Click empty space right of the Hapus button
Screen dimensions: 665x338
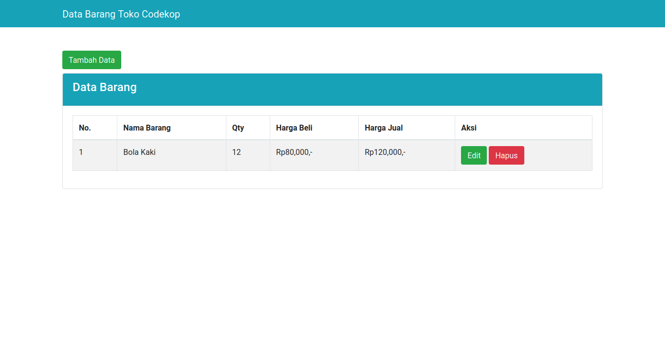557,155
